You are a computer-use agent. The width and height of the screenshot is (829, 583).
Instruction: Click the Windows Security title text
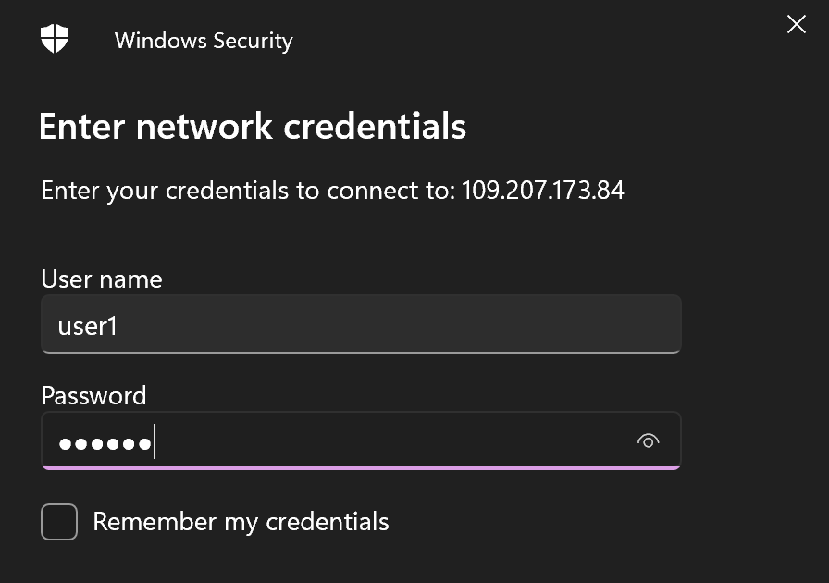tap(204, 41)
